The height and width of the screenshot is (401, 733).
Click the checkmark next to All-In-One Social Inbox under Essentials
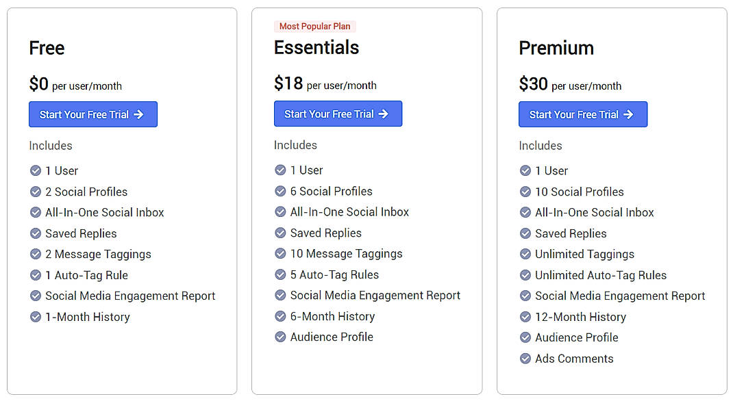tap(280, 212)
